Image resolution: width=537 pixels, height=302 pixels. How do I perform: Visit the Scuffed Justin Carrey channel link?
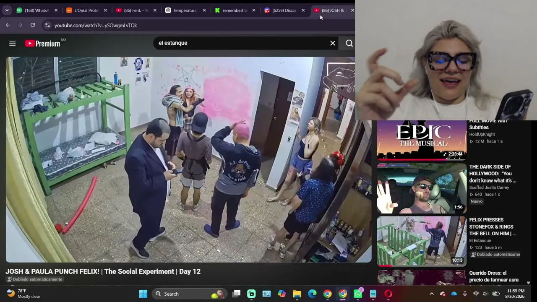point(489,187)
